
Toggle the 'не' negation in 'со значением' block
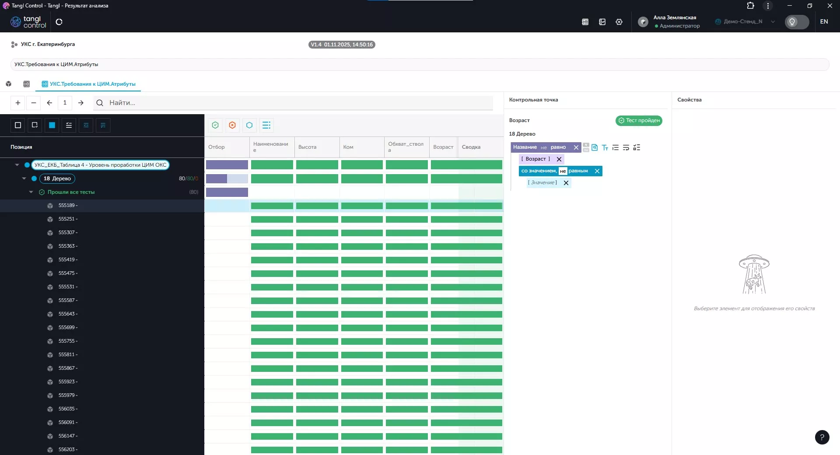point(563,171)
